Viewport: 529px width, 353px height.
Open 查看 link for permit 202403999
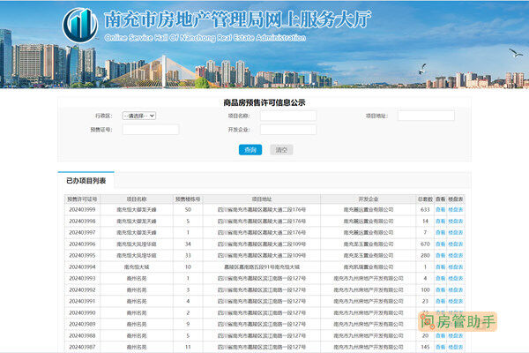click(440, 209)
